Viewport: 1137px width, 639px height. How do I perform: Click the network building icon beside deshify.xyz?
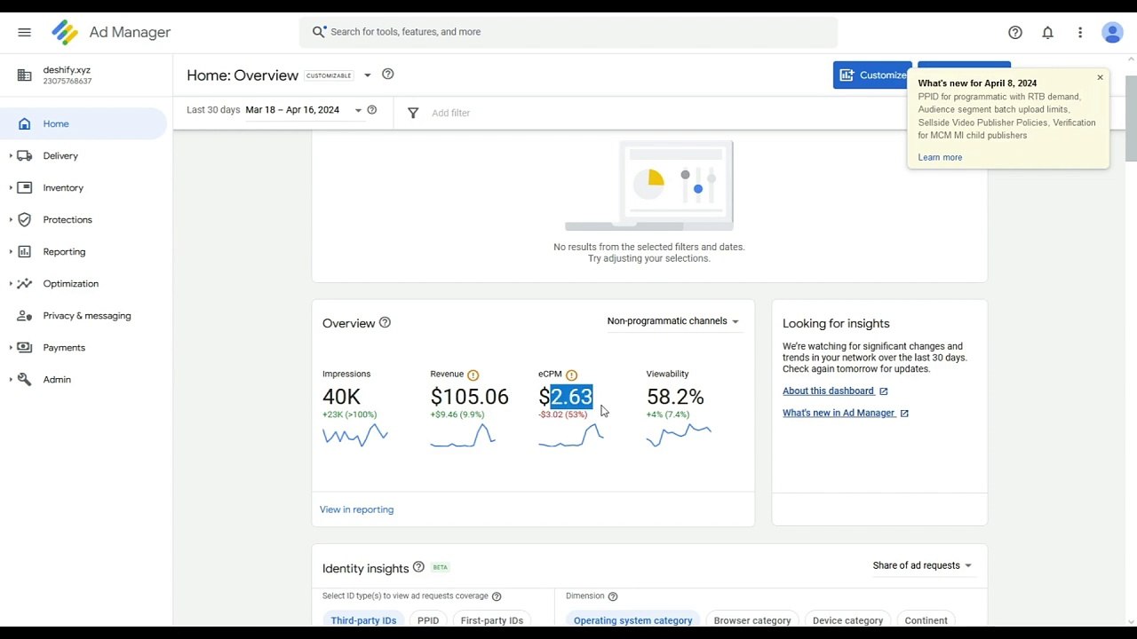tap(25, 75)
